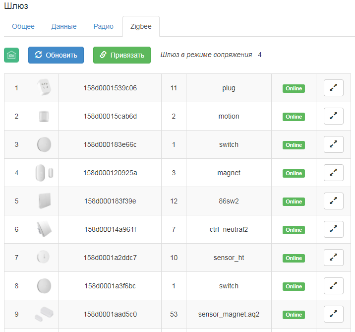Open the Данные tab

coord(64,27)
